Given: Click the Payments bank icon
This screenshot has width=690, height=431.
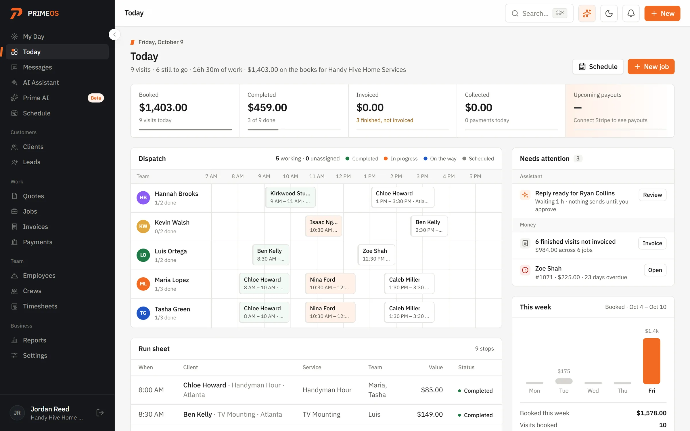Looking at the screenshot, I should (x=14, y=242).
